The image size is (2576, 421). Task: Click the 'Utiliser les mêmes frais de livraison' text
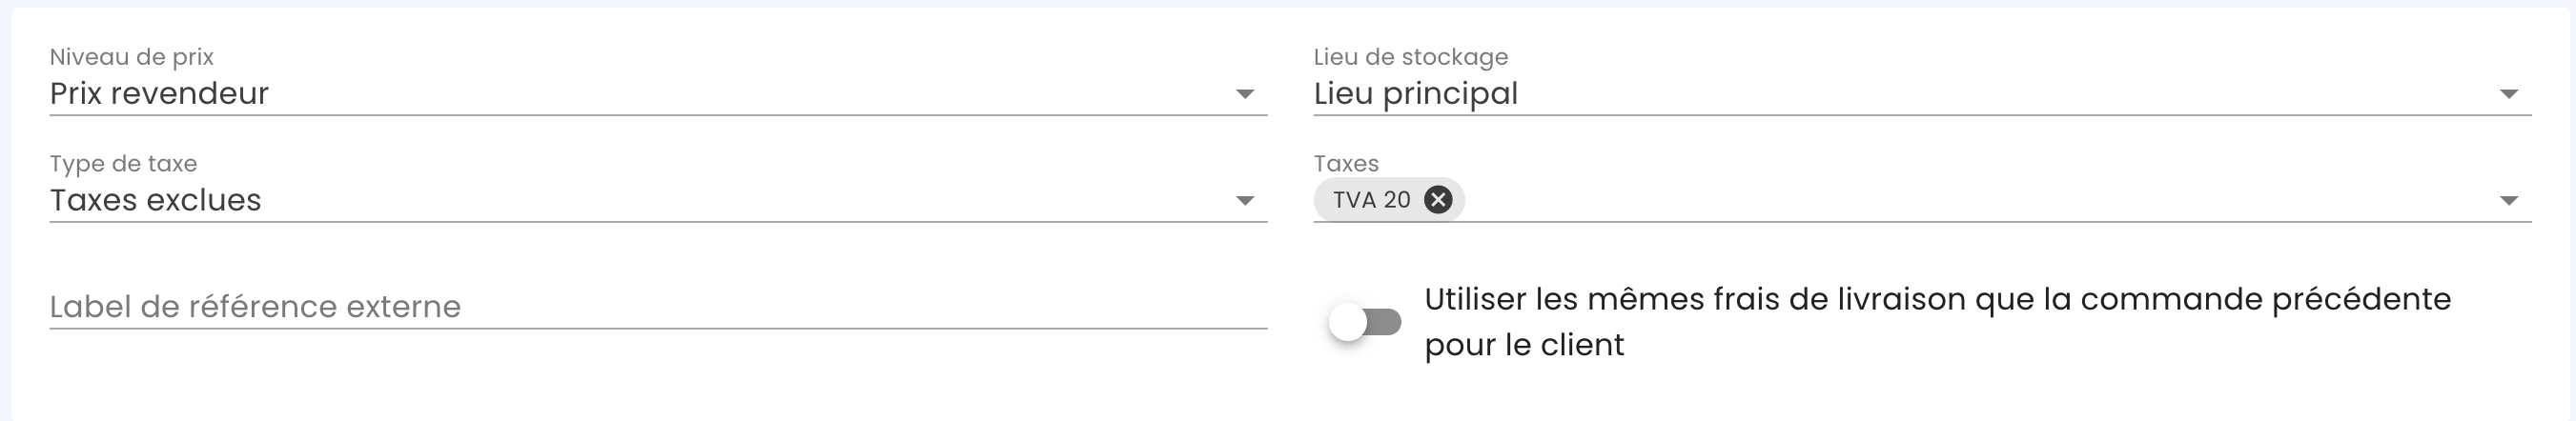(x=1936, y=299)
